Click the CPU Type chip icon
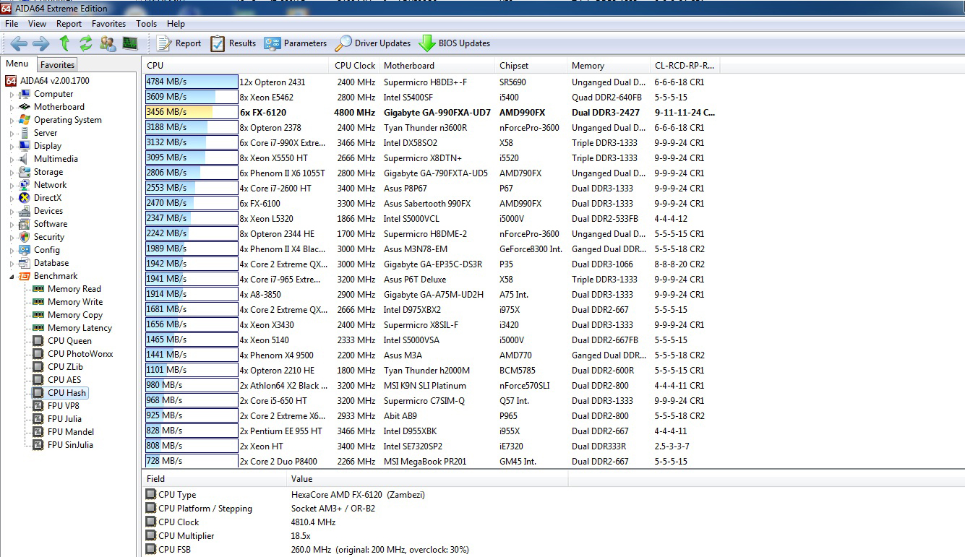This screenshot has height=557, width=965. (x=150, y=495)
